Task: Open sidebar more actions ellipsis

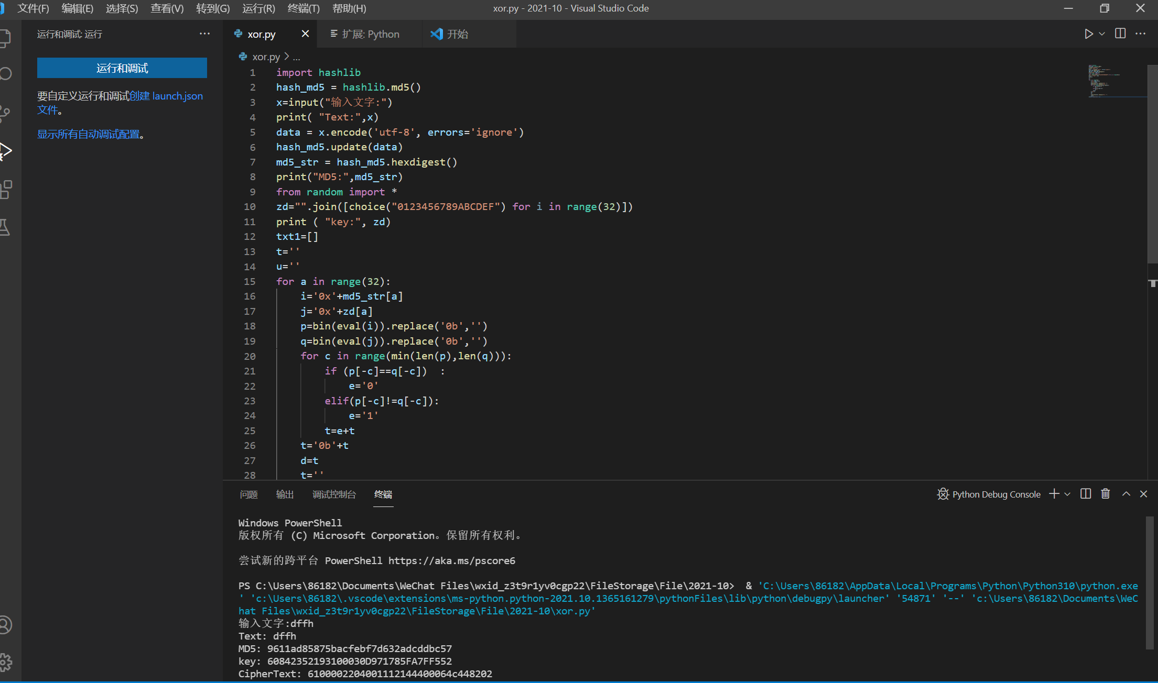Action: point(204,34)
